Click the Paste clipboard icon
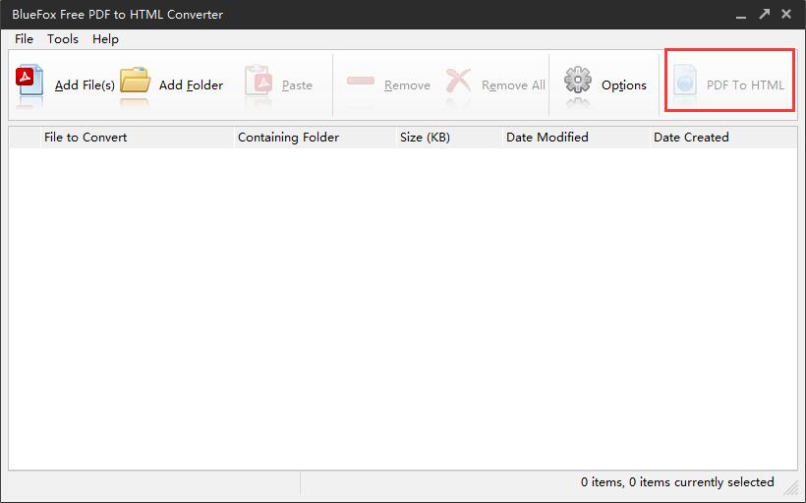Image resolution: width=806 pixels, height=503 pixels. pyautogui.click(x=259, y=81)
